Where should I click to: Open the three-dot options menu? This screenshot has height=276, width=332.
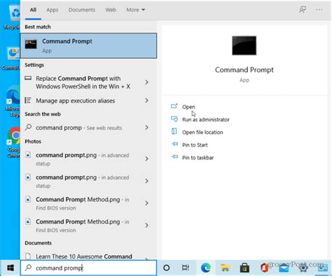tap(319, 10)
